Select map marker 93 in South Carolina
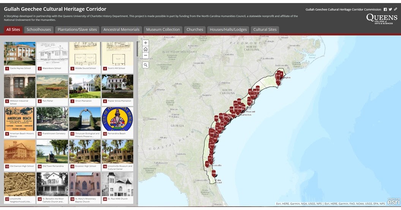The width and height of the screenshot is (401, 210). coord(250,92)
